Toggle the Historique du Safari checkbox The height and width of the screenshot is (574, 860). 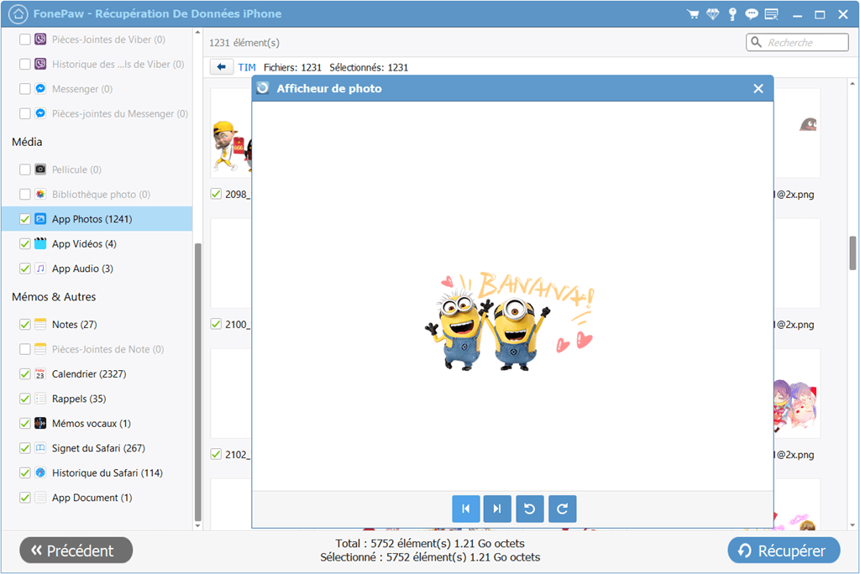[x=24, y=472]
